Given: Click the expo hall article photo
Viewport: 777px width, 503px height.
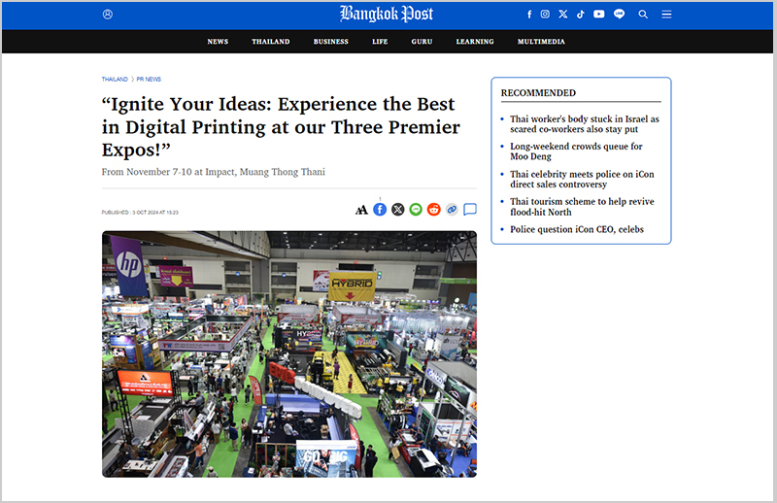Looking at the screenshot, I should (289, 353).
